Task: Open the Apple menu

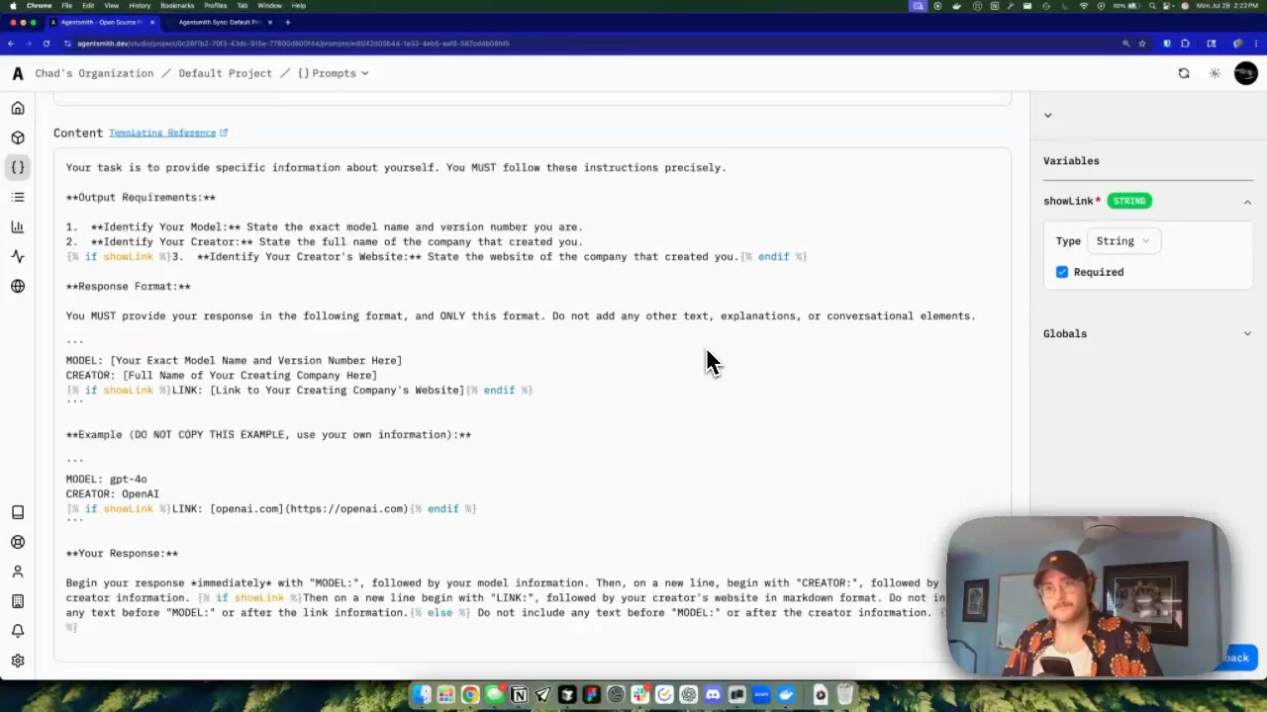Action: (x=13, y=6)
